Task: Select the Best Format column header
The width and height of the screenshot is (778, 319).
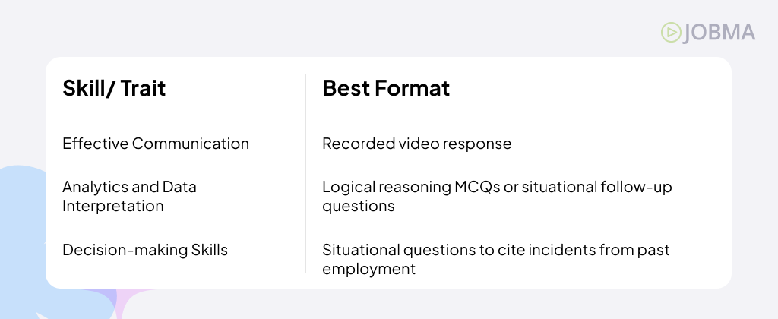Action: (386, 88)
